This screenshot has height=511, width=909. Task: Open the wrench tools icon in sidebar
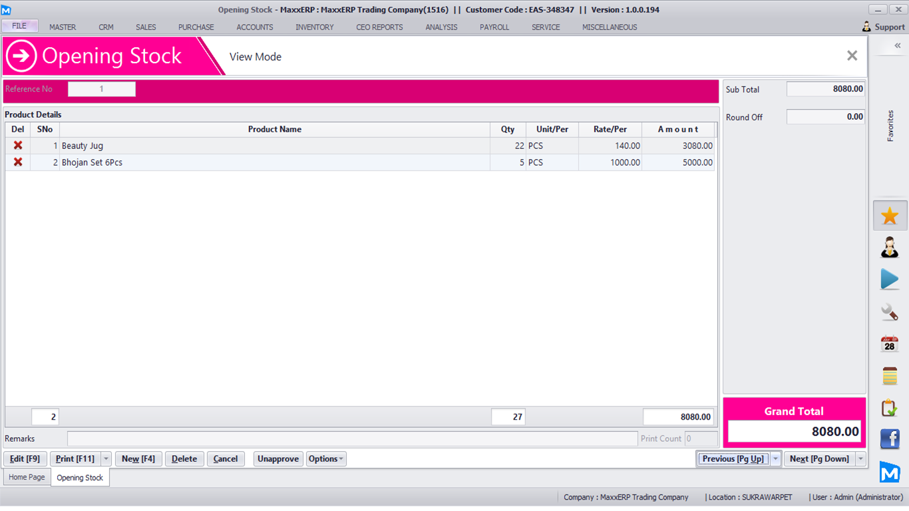click(x=890, y=311)
